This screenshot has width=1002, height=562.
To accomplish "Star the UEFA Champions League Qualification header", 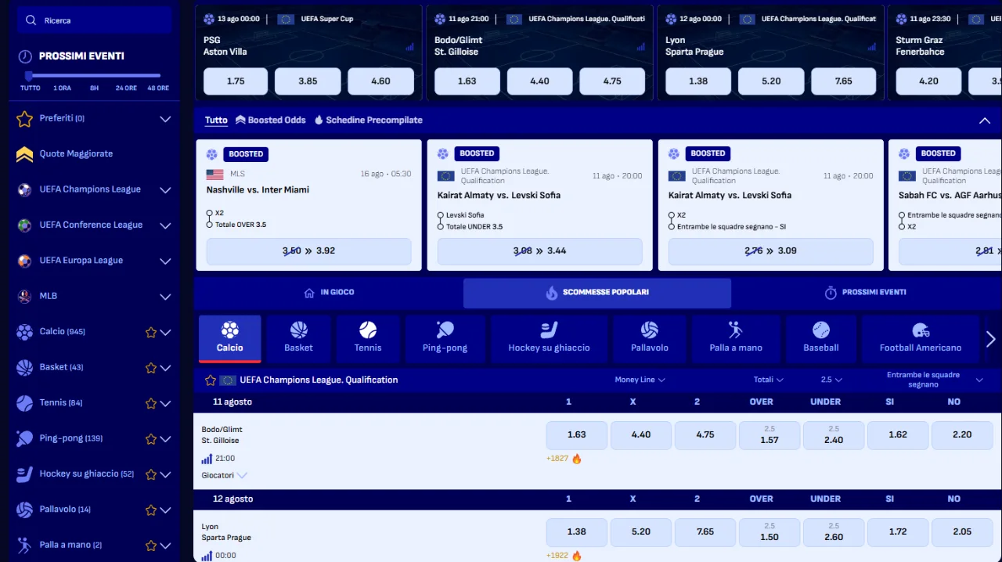I will tap(211, 380).
